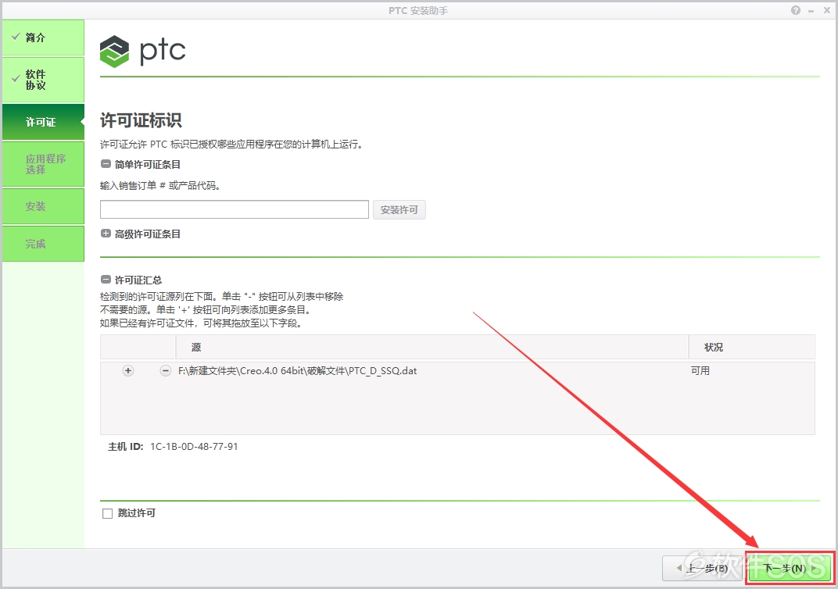The height and width of the screenshot is (589, 838).
Task: Remove PTC_D_SSQ.dat source with minus button
Action: tap(166, 370)
